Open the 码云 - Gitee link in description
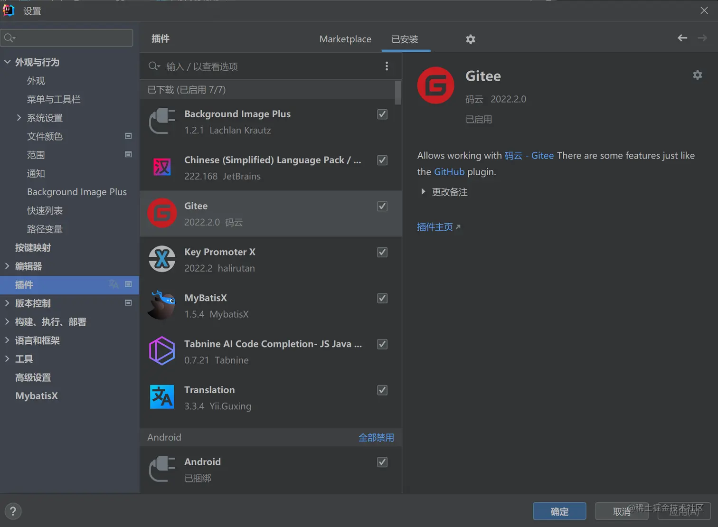718x527 pixels. pos(529,156)
